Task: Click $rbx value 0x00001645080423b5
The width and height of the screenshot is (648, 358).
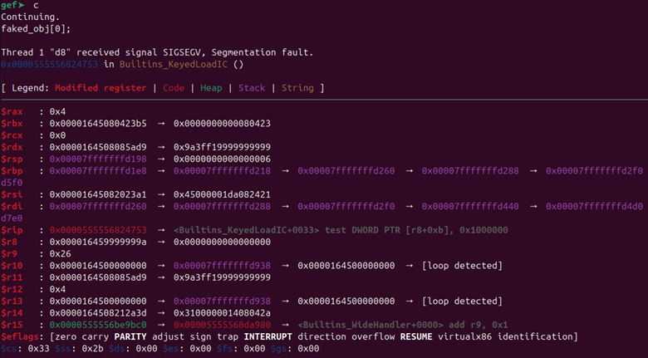Action: coord(98,124)
